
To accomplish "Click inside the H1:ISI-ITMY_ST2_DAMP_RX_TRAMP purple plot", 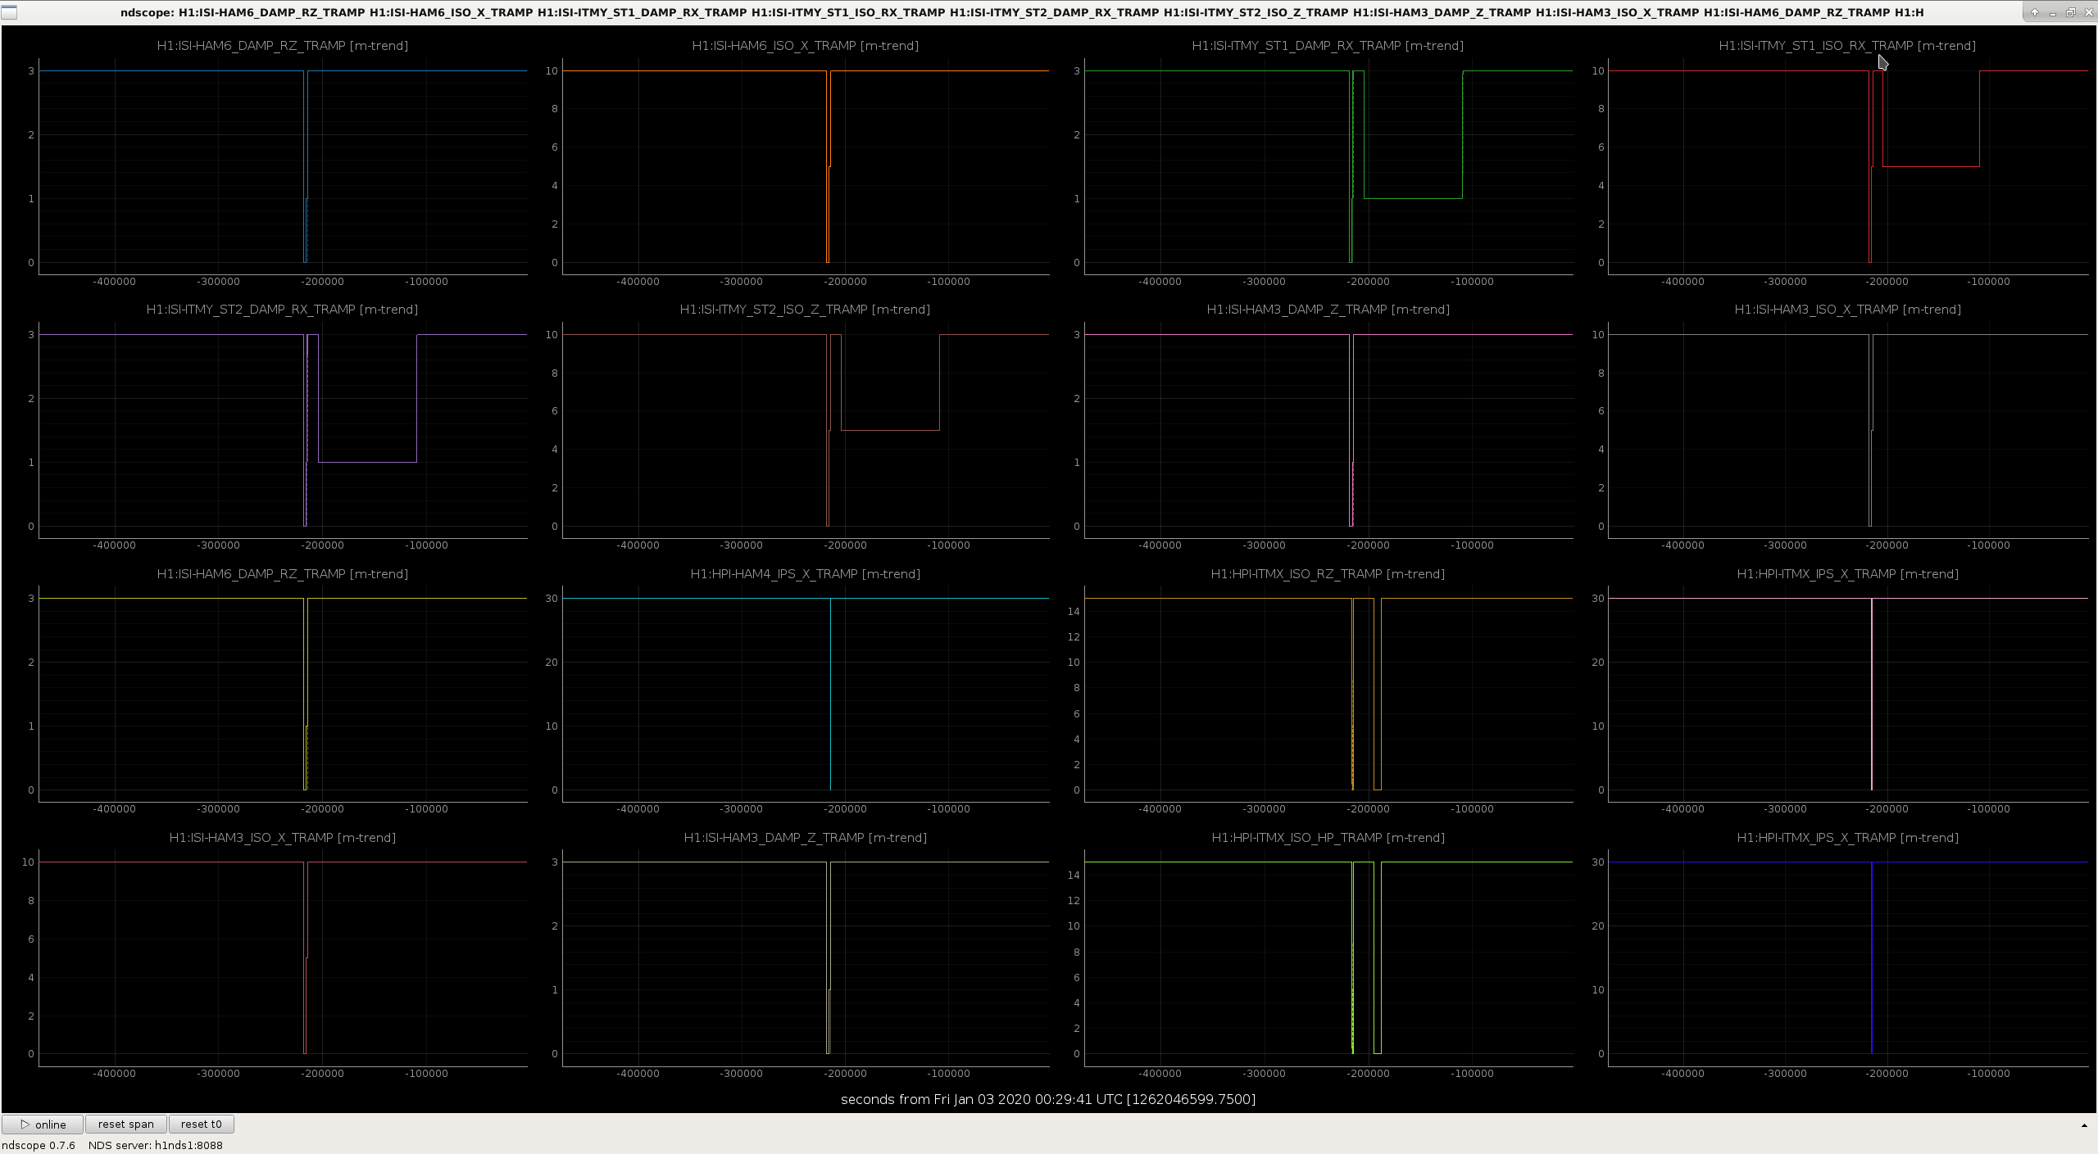I will 283,430.
